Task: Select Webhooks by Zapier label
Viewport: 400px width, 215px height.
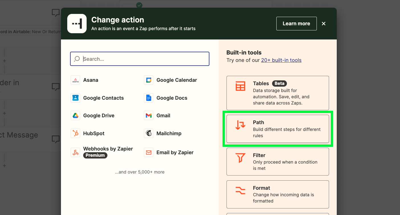Action: coord(108,149)
